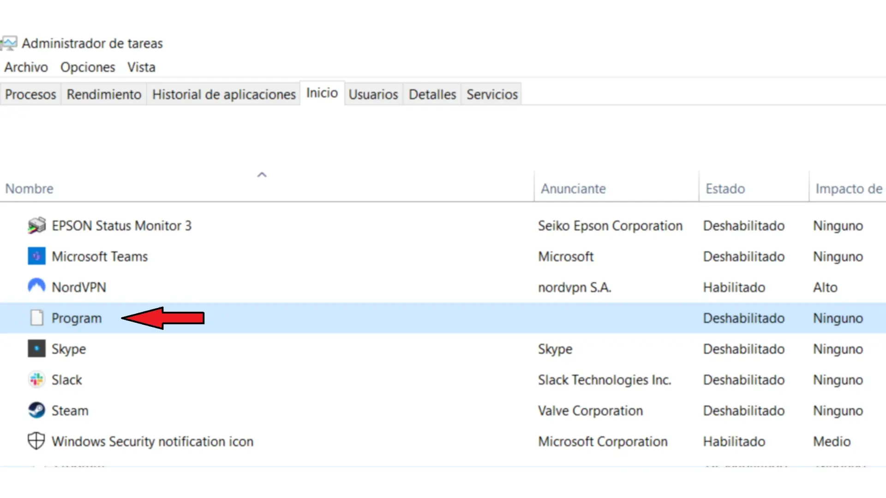Click the Steam logo icon
Image resolution: width=886 pixels, height=498 pixels.
[x=36, y=410]
